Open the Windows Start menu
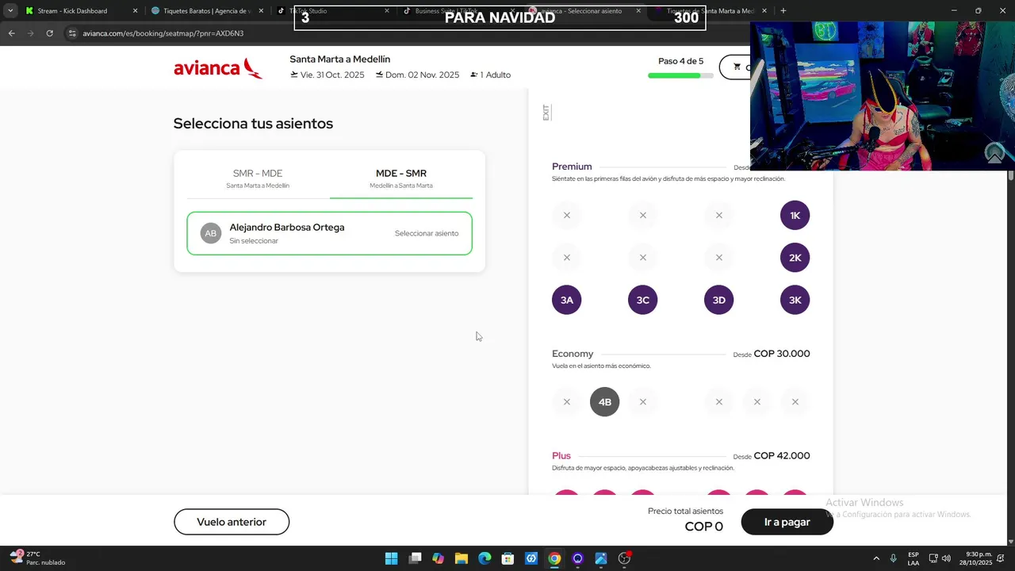The image size is (1015, 571). point(391,558)
